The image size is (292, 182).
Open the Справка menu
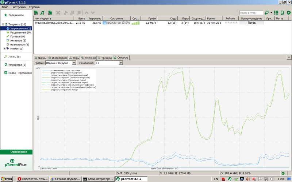pyautogui.click(x=34, y=7)
